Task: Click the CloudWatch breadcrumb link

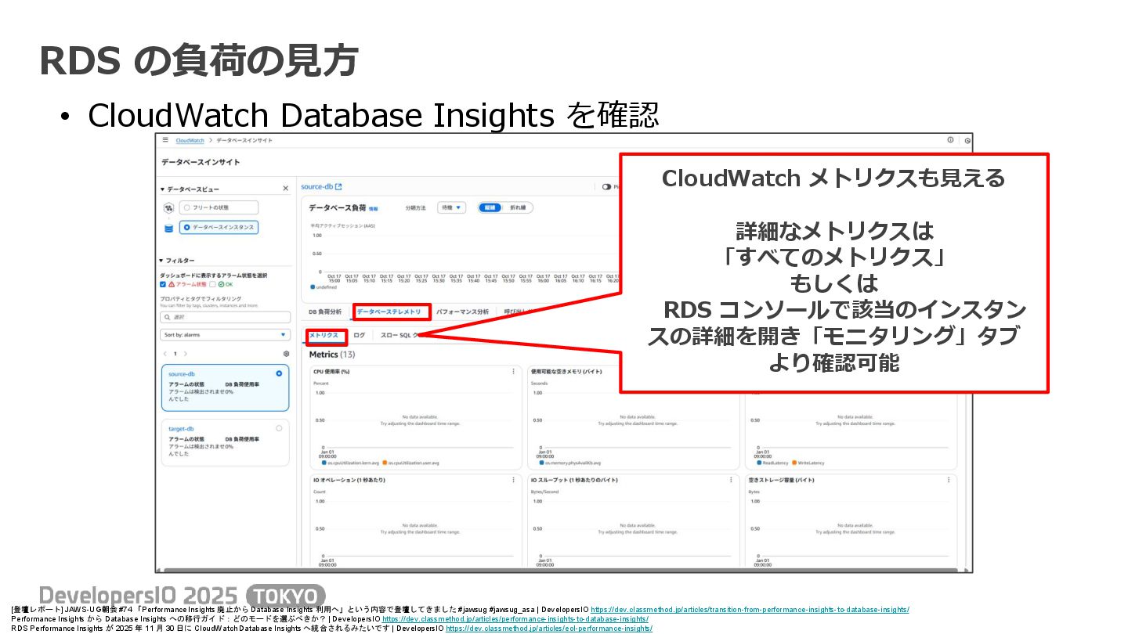Action: tap(190, 140)
